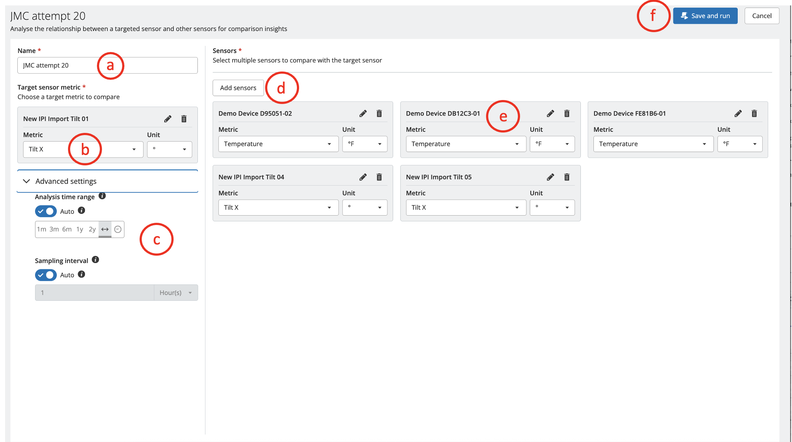
Task: Open the °F unit dropdown for Demo Device D95051-02
Action: point(365,144)
